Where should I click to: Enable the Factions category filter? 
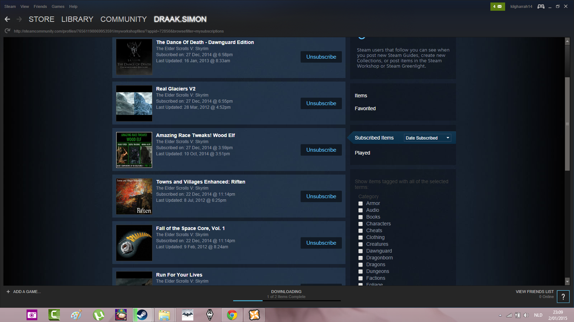361,278
